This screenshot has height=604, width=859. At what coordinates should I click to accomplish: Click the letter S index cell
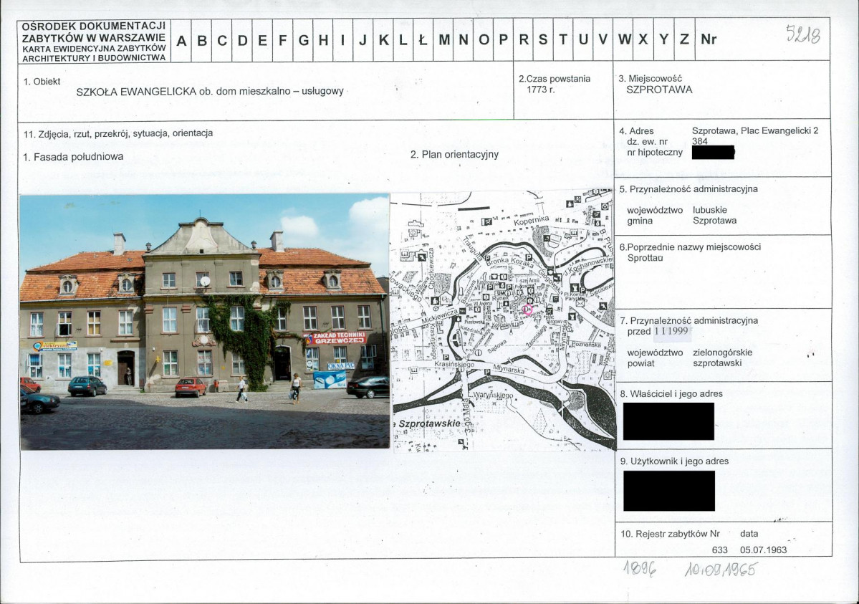pyautogui.click(x=543, y=40)
